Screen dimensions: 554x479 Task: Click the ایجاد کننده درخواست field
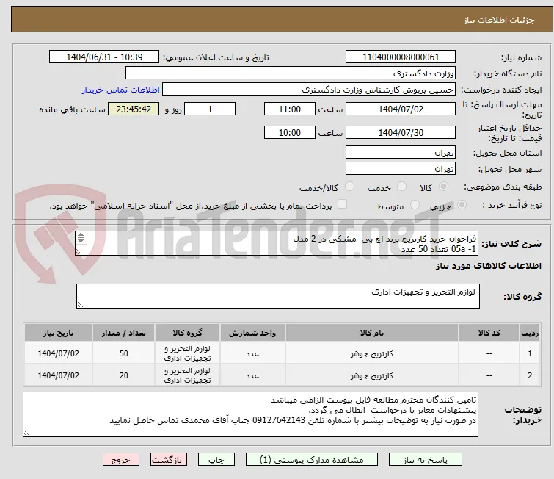(309, 90)
